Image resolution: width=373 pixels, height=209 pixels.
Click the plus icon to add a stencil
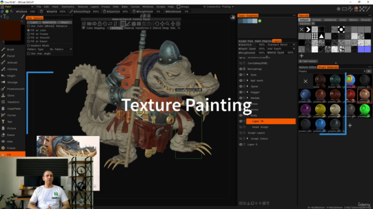tap(302, 56)
